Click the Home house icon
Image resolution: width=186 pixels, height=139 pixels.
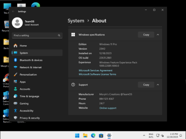coord(16,46)
